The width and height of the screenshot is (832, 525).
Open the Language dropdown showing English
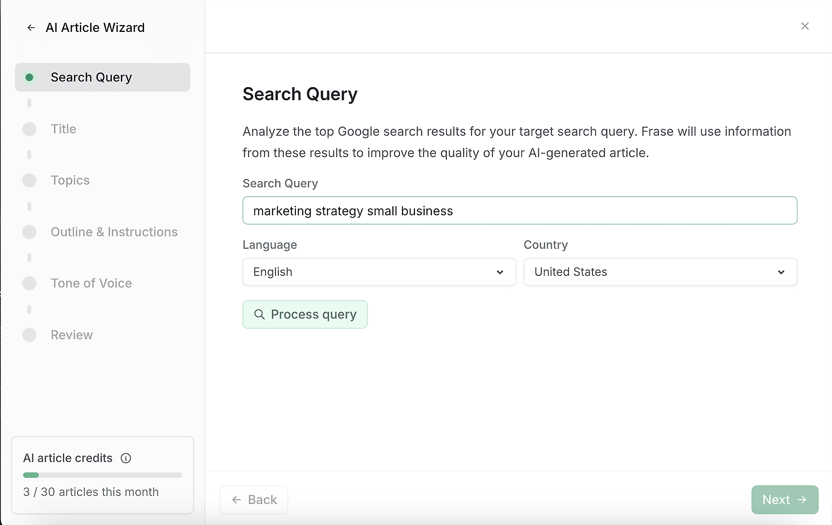coord(379,272)
